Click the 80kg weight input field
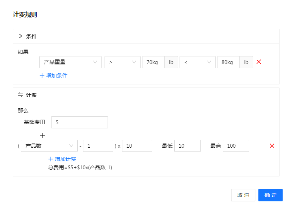Image resolution: width=294 pixels, height=206 pixels. [x=228, y=62]
